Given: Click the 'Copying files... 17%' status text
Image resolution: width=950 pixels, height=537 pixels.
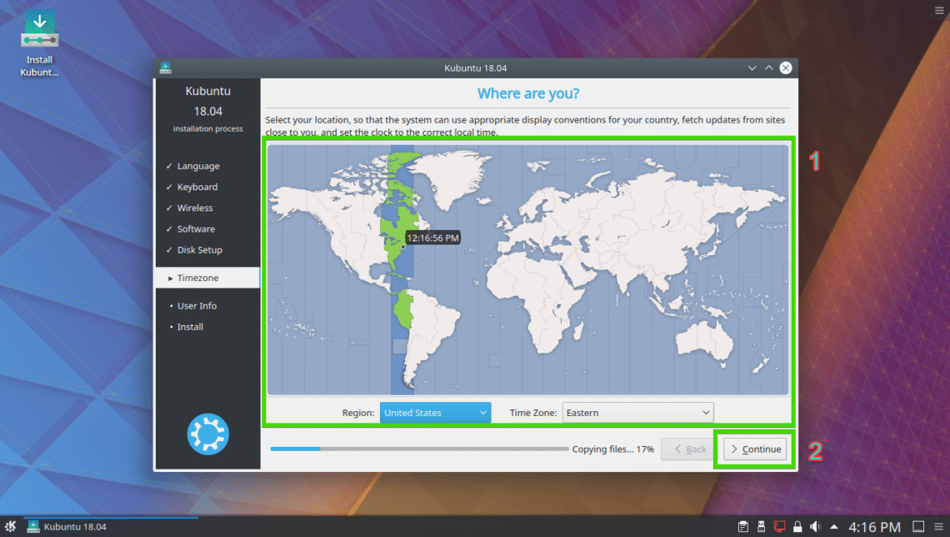Looking at the screenshot, I should pos(613,449).
